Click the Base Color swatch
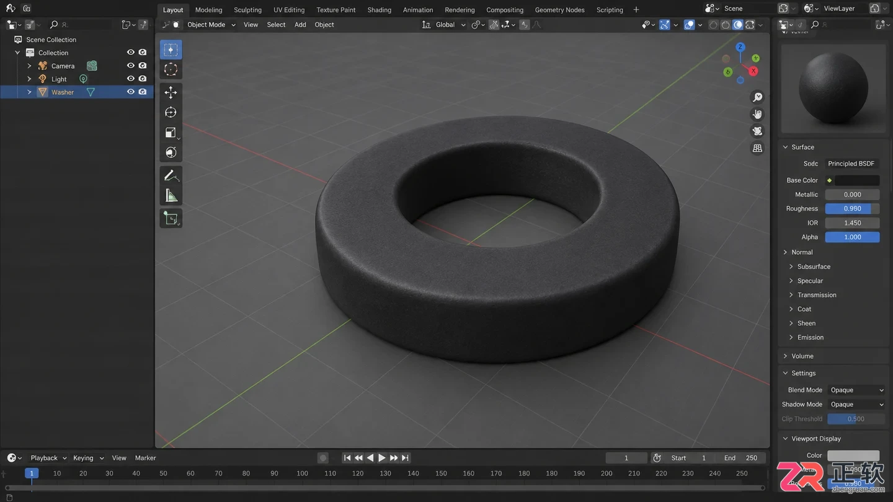893x502 pixels. [857, 180]
